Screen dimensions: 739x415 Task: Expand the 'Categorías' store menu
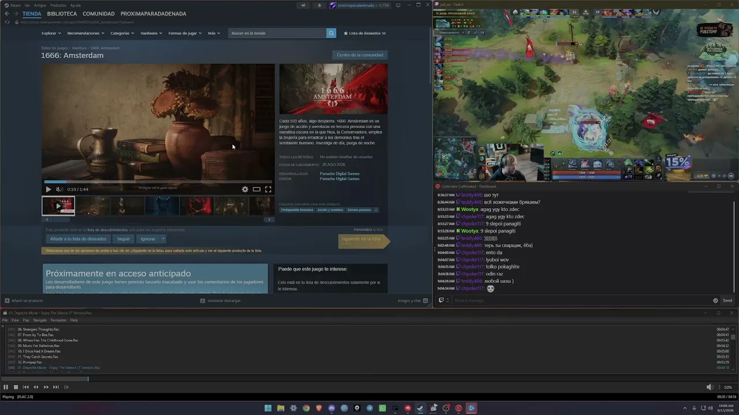pyautogui.click(x=122, y=33)
